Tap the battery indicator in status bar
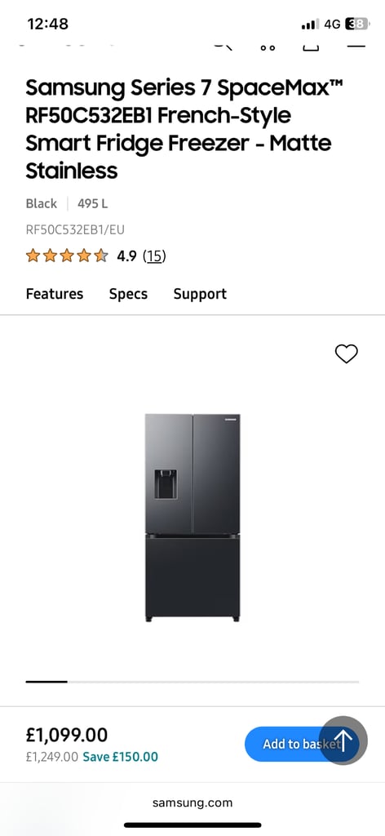This screenshot has height=836, width=385. (x=356, y=24)
